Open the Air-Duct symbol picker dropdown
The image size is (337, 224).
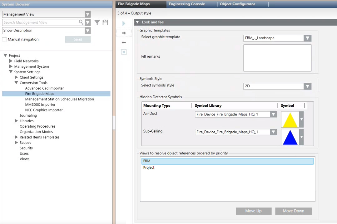tap(300, 119)
